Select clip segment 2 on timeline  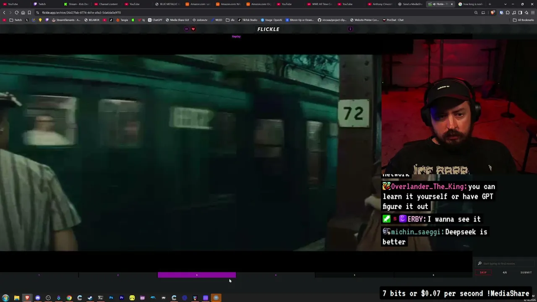[x=118, y=275]
